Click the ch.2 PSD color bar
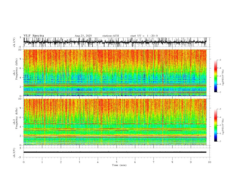 click(215, 125)
